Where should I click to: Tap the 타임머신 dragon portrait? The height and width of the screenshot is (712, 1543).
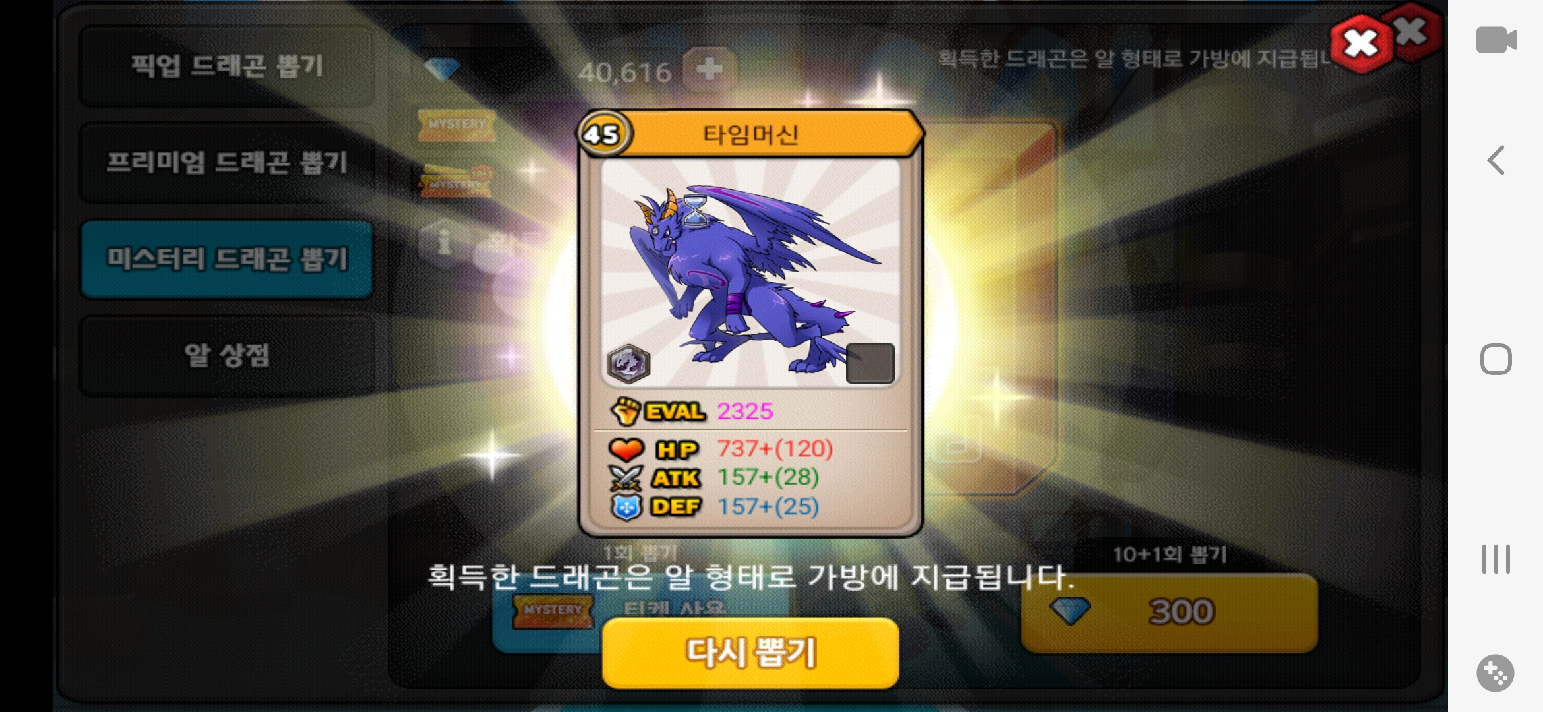pyautogui.click(x=750, y=273)
